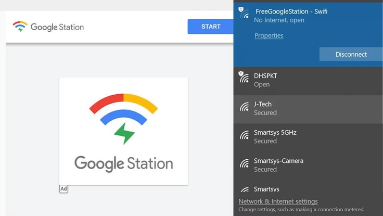Click the FreeGoogleStation - Swifi Wi-Fi signal icon

point(244,12)
